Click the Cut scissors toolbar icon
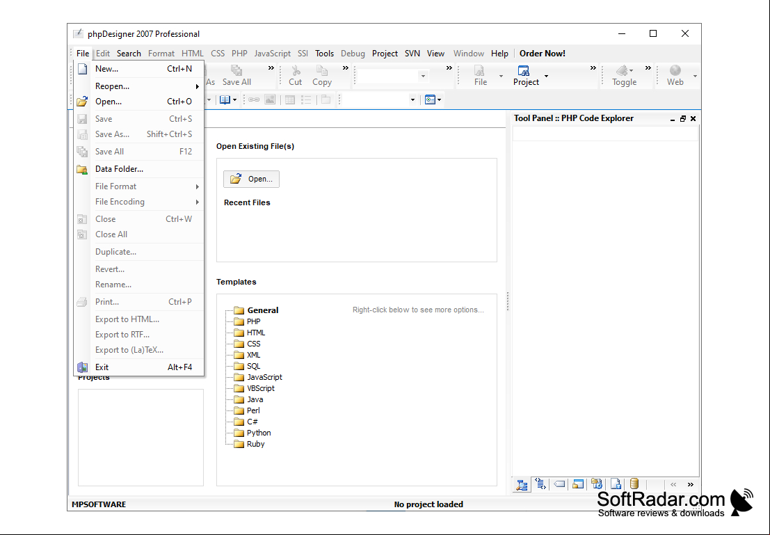The image size is (770, 535). (x=296, y=71)
